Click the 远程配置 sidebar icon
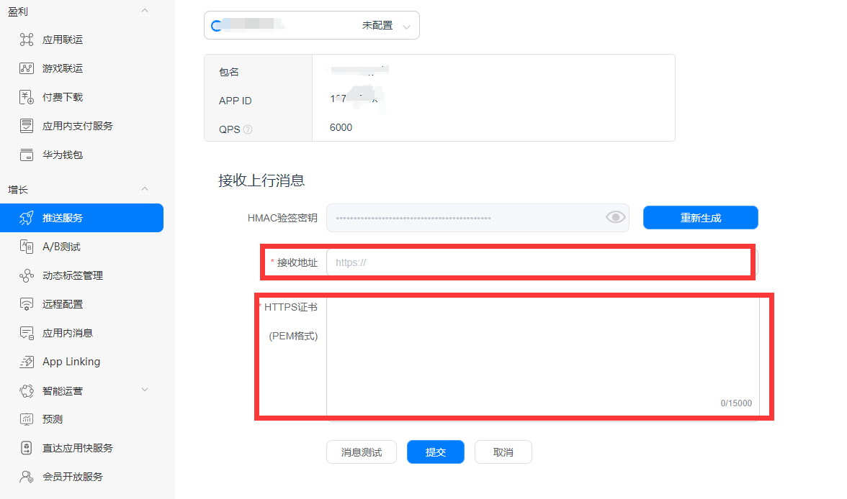Viewport: 847px width, 499px height. 27,304
